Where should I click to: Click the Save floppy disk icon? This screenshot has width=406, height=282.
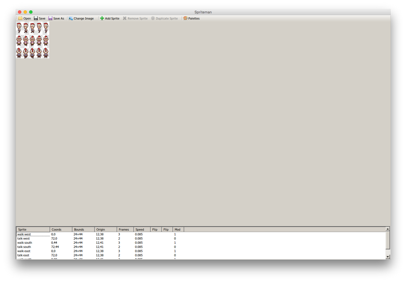[36, 19]
